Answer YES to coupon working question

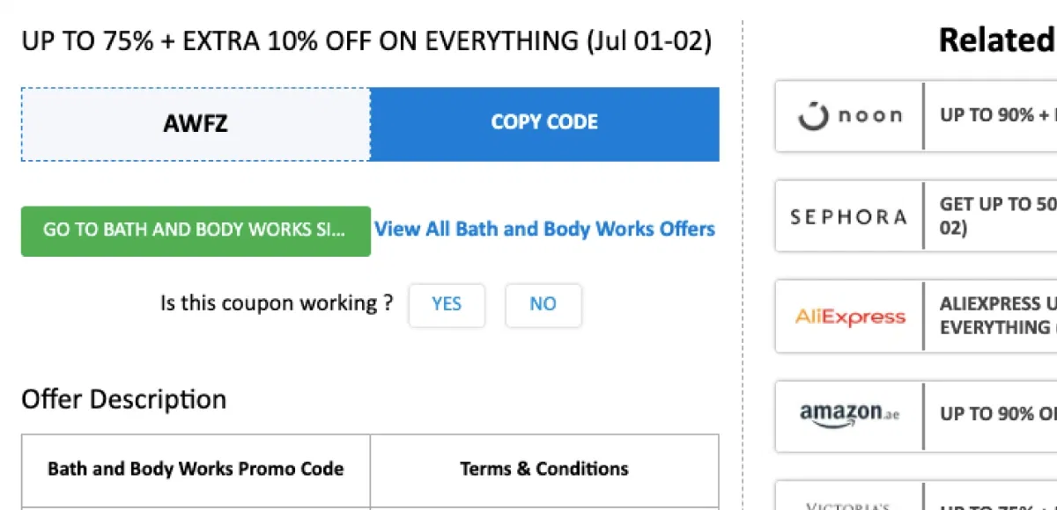pyautogui.click(x=447, y=303)
